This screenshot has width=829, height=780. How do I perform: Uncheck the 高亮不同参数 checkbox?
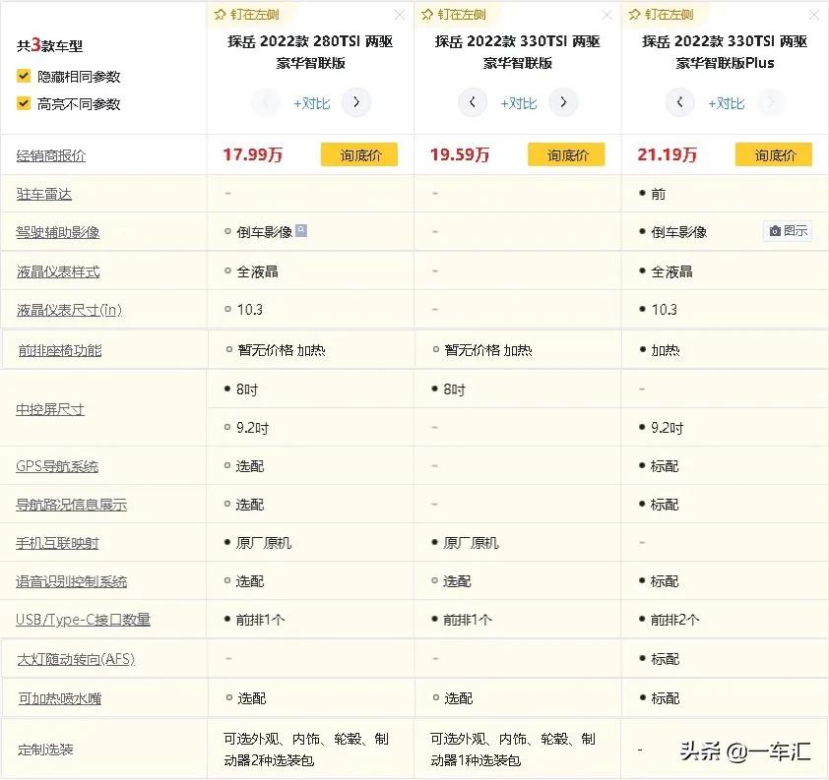23,103
